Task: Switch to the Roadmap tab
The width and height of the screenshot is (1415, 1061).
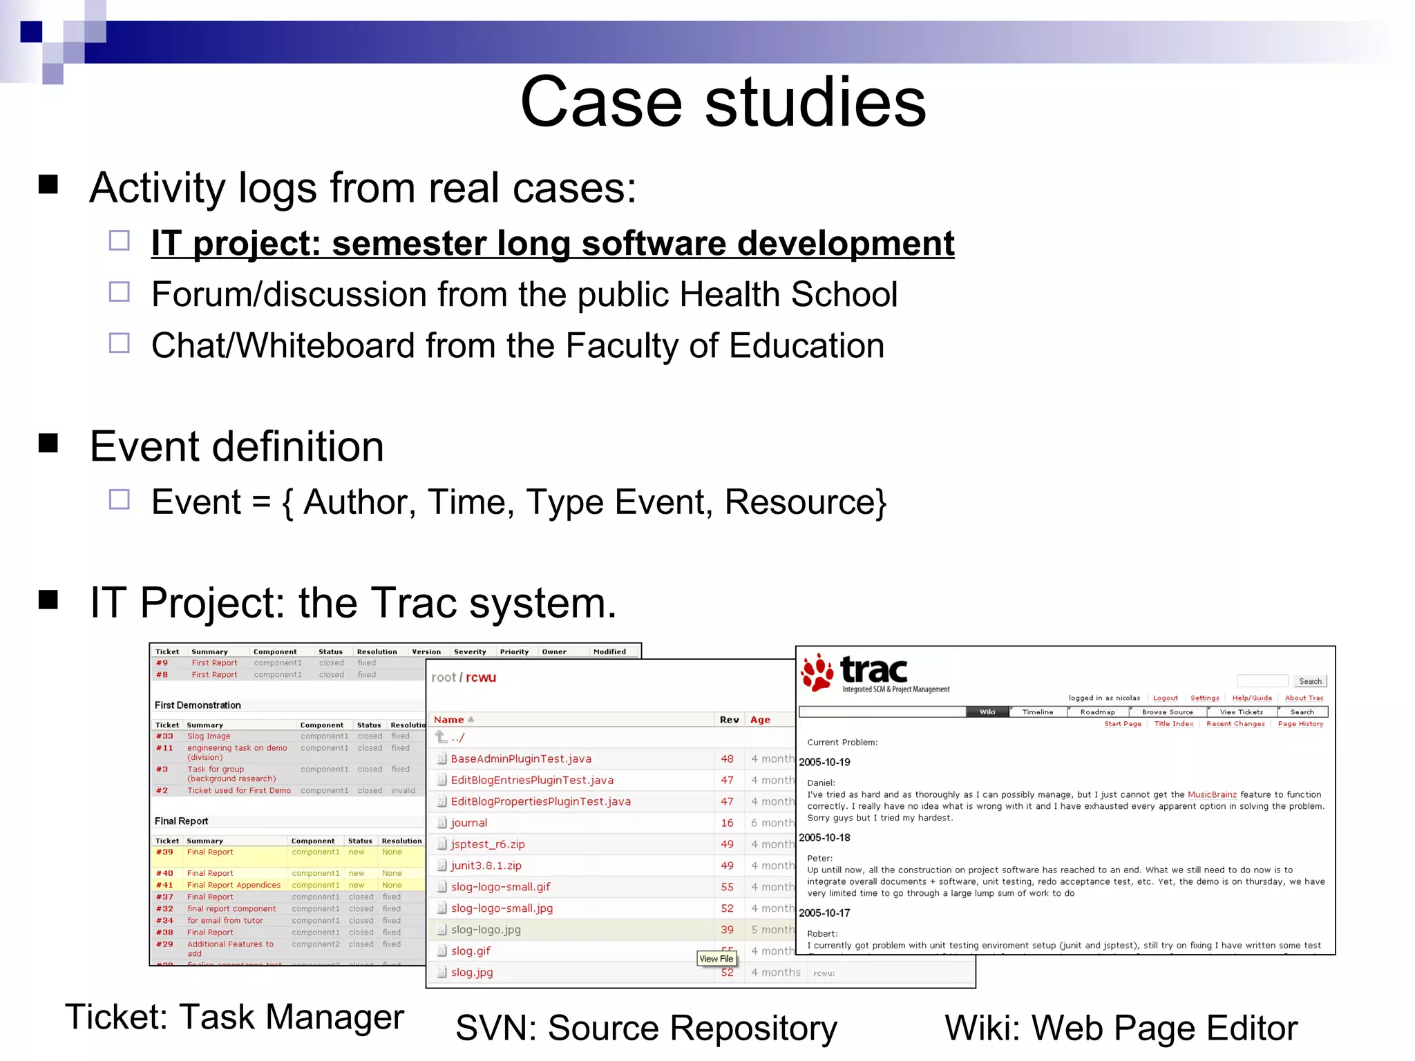Action: pos(1098,711)
